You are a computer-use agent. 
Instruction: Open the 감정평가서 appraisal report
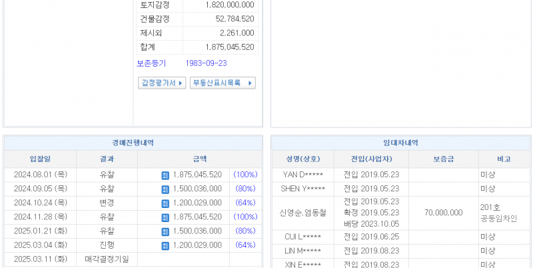[x=161, y=83]
